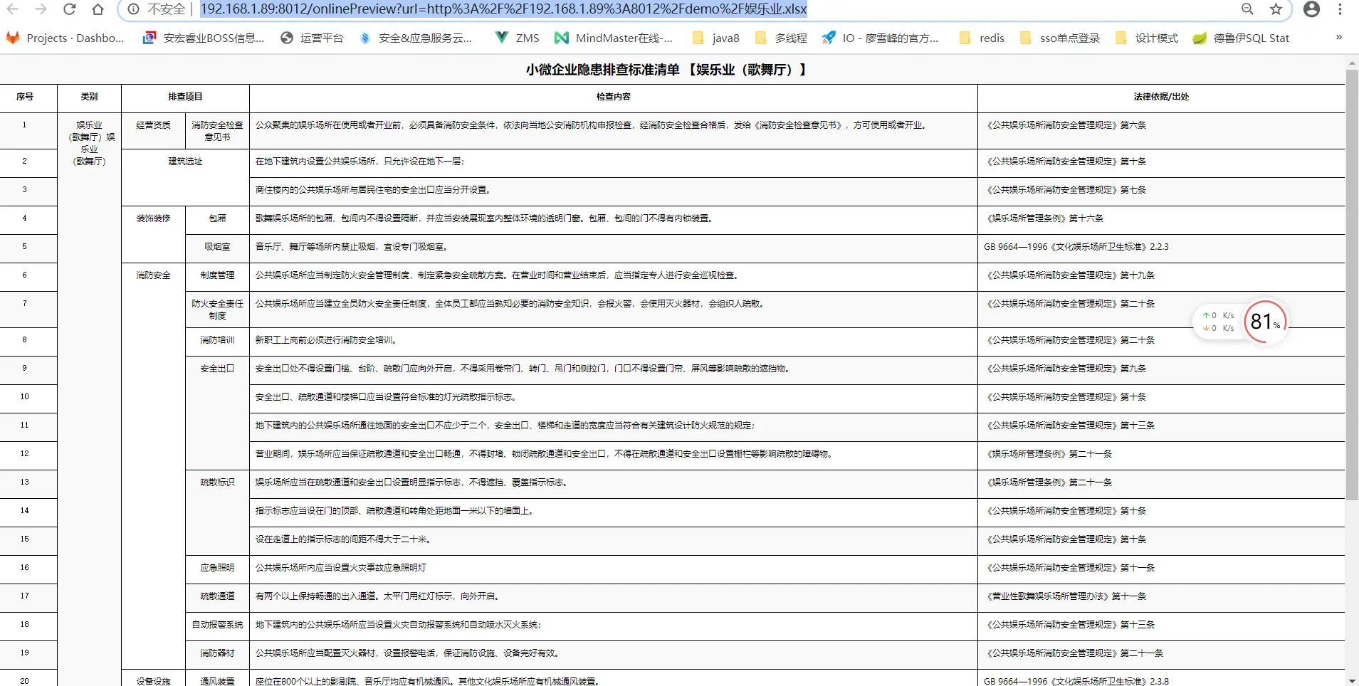Select the 制度管理 cell
Screen dimensions: 1359x686
[217, 275]
